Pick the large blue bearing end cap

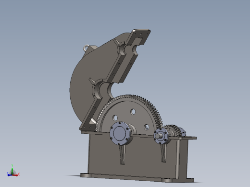tap(120, 133)
